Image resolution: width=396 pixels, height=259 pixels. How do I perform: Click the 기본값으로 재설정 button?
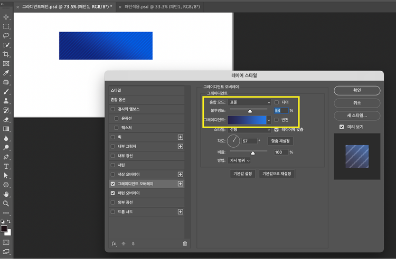277,174
